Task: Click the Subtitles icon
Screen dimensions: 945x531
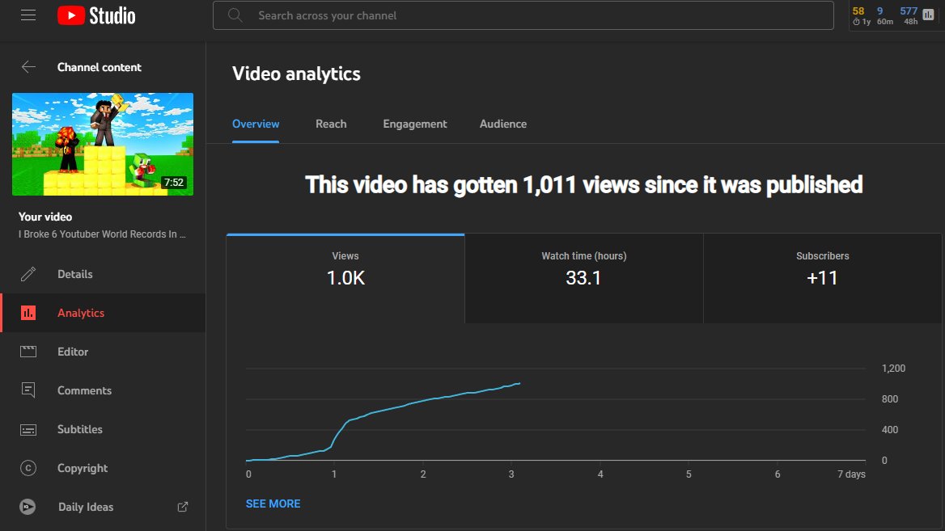Action: [28, 429]
